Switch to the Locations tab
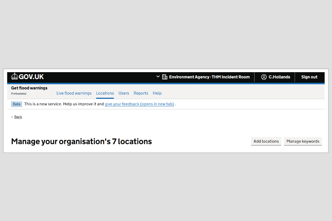This screenshot has width=332, height=221. tap(105, 93)
